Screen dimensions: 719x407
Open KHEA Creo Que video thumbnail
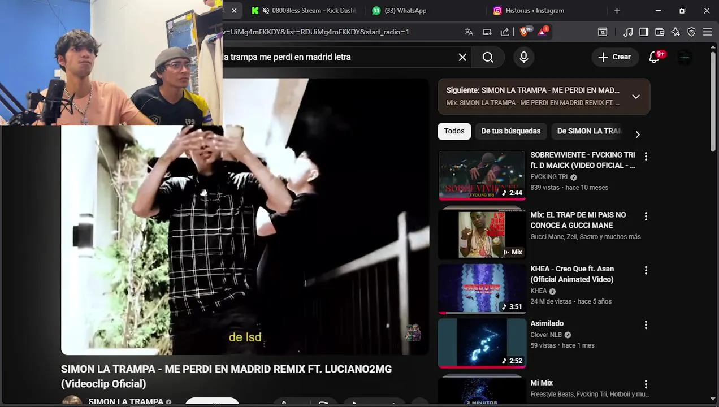[482, 289]
